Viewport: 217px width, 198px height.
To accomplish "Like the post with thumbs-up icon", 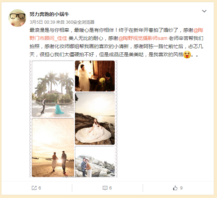I will coord(175,188).
